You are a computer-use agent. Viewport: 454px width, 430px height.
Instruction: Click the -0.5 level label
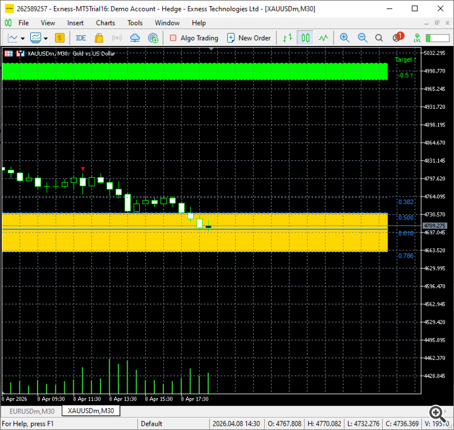pos(406,76)
